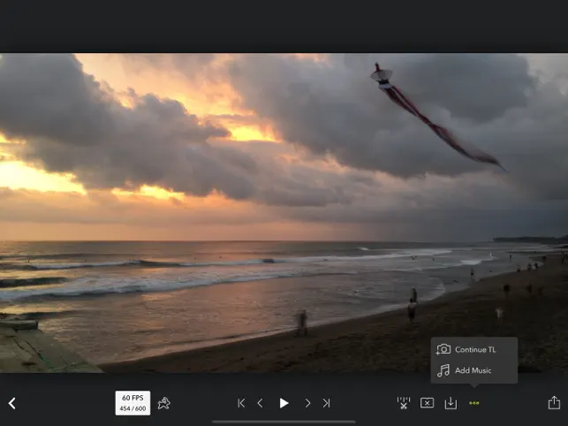This screenshot has height=426, width=568.
Task: Tap the beach video preview
Action: click(x=284, y=213)
